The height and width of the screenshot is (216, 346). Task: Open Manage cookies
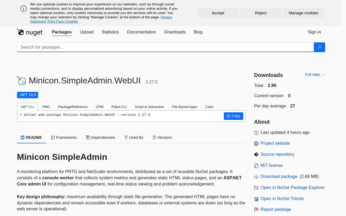click(304, 13)
